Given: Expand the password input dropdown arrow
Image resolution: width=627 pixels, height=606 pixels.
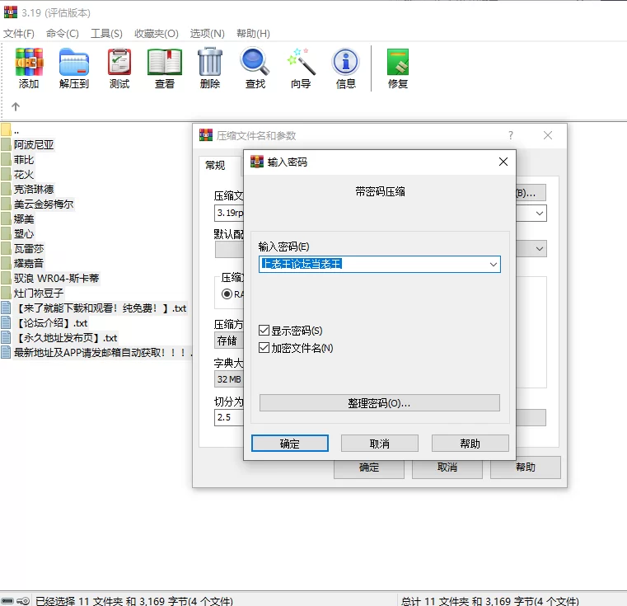Looking at the screenshot, I should click(x=493, y=265).
